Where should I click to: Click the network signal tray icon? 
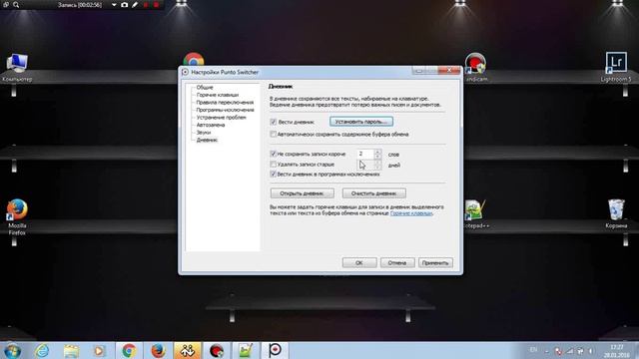coord(570,351)
